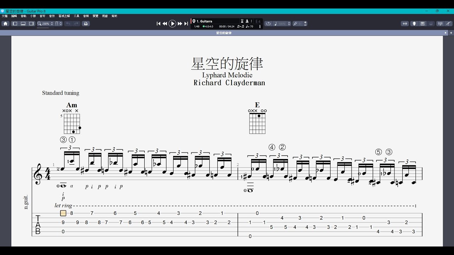Select the 星空的旋律 document tab
Image resolution: width=454 pixels, height=255 pixels.
pyautogui.click(x=224, y=33)
